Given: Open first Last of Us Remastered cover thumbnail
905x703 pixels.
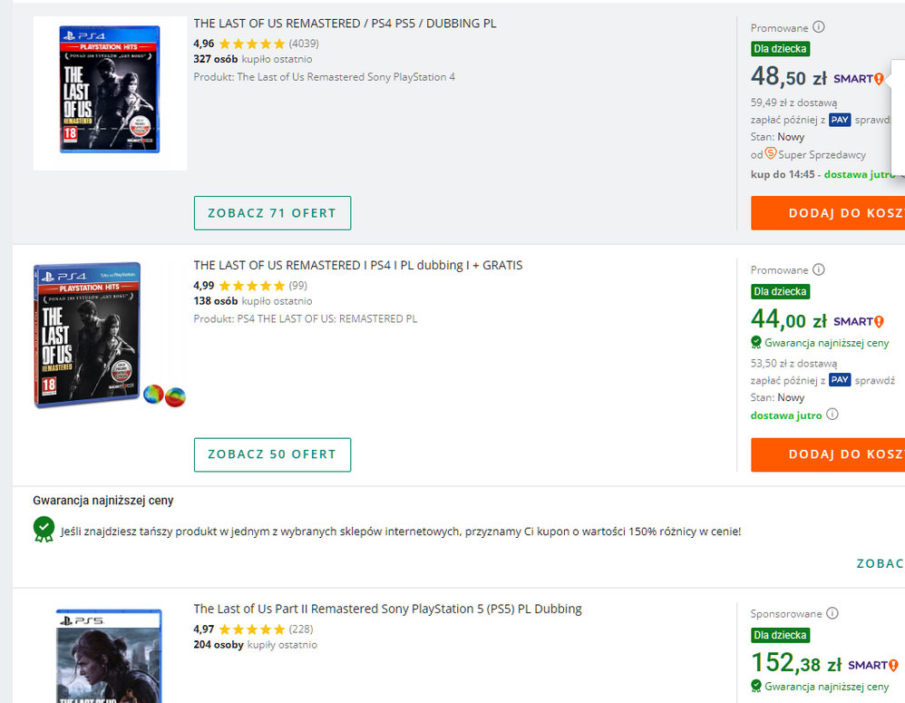Looking at the screenshot, I should pyautogui.click(x=110, y=92).
